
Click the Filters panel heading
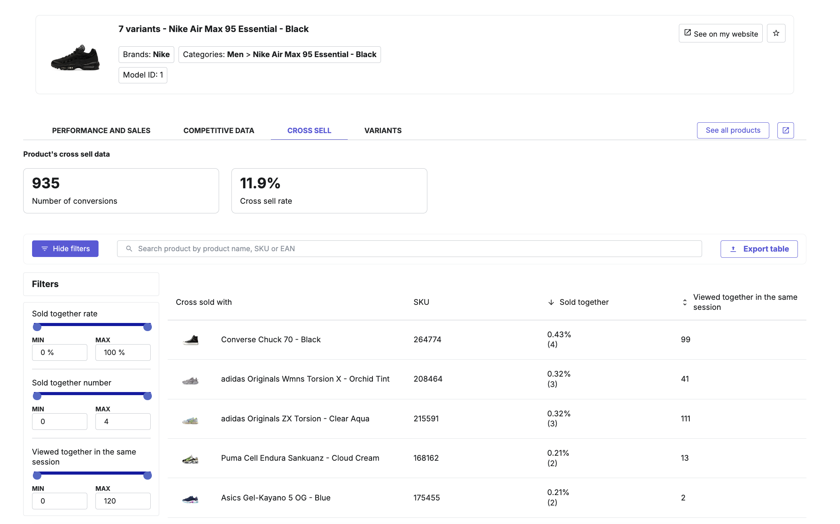click(45, 284)
